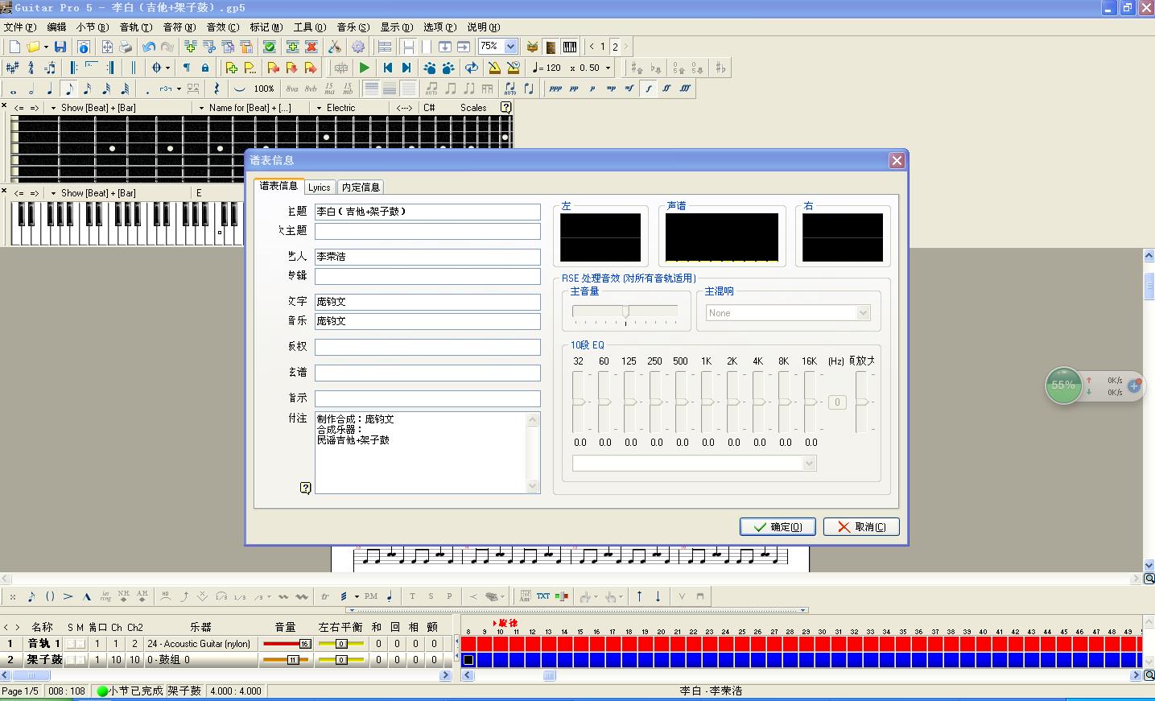This screenshot has height=701, width=1155.
Task: Open the 75% zoom dropdown
Action: coord(510,47)
